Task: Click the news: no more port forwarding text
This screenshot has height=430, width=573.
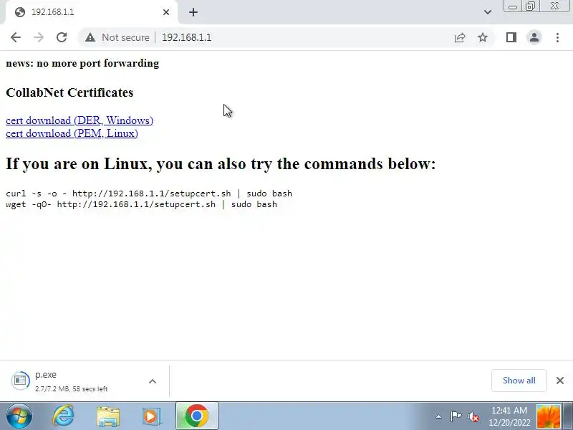Action: tap(82, 63)
